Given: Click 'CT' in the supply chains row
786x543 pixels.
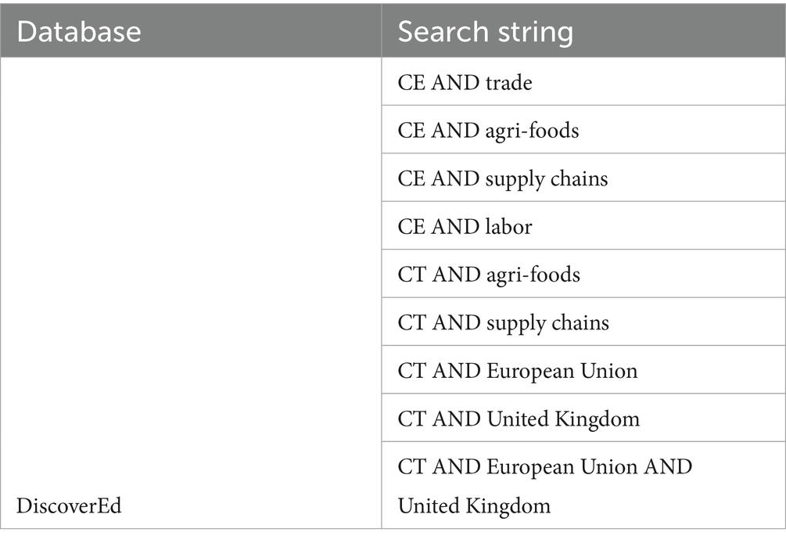Looking at the screenshot, I should (x=411, y=323).
